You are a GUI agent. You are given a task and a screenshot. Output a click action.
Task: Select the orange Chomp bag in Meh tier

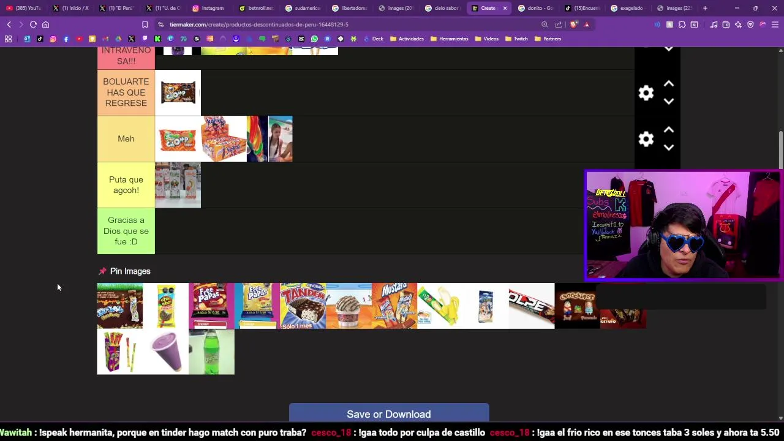(x=178, y=139)
